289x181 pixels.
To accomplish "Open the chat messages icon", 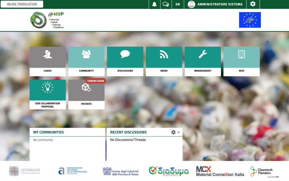I will click(x=166, y=4).
